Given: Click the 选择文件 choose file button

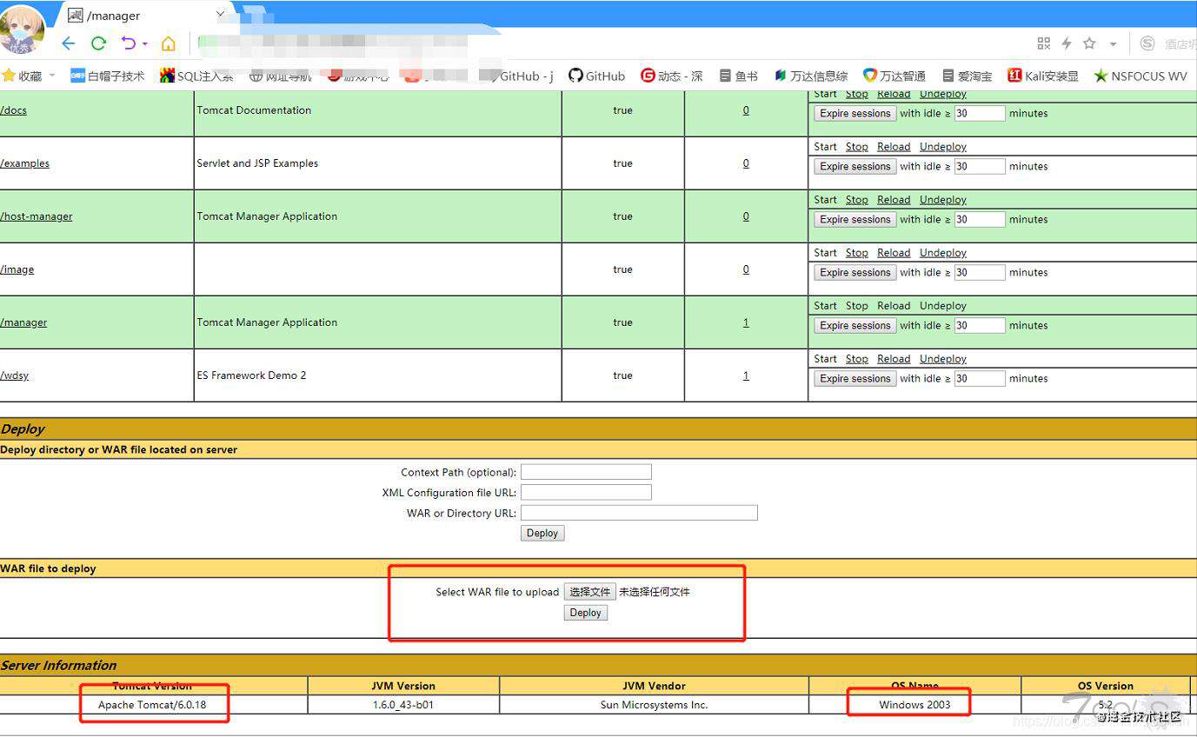Looking at the screenshot, I should [x=590, y=592].
